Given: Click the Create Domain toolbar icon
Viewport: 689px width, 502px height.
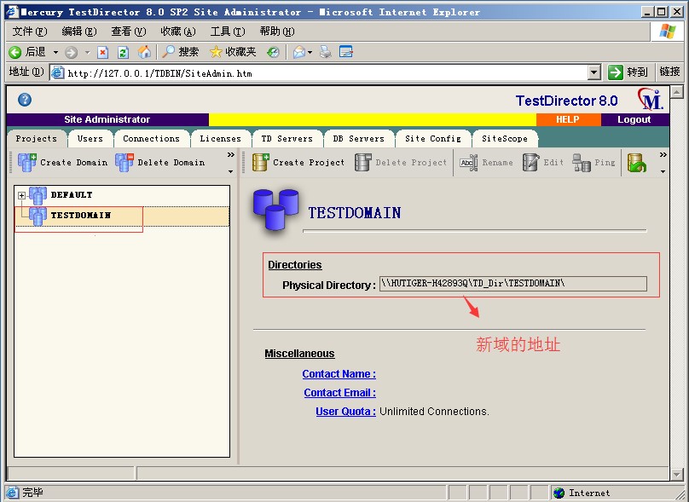Looking at the screenshot, I should coord(27,162).
